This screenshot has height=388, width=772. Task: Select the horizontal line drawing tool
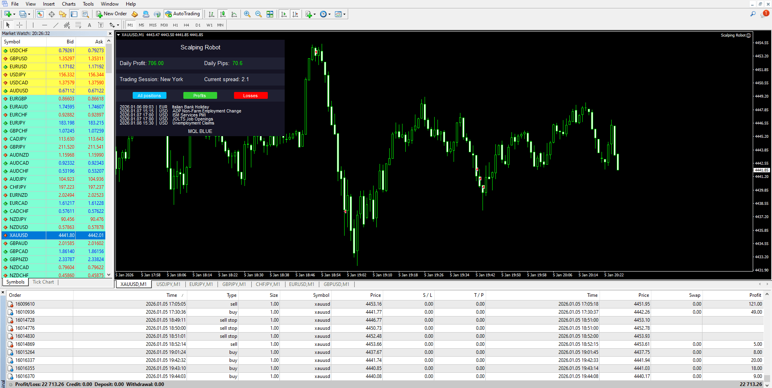pyautogui.click(x=45, y=25)
